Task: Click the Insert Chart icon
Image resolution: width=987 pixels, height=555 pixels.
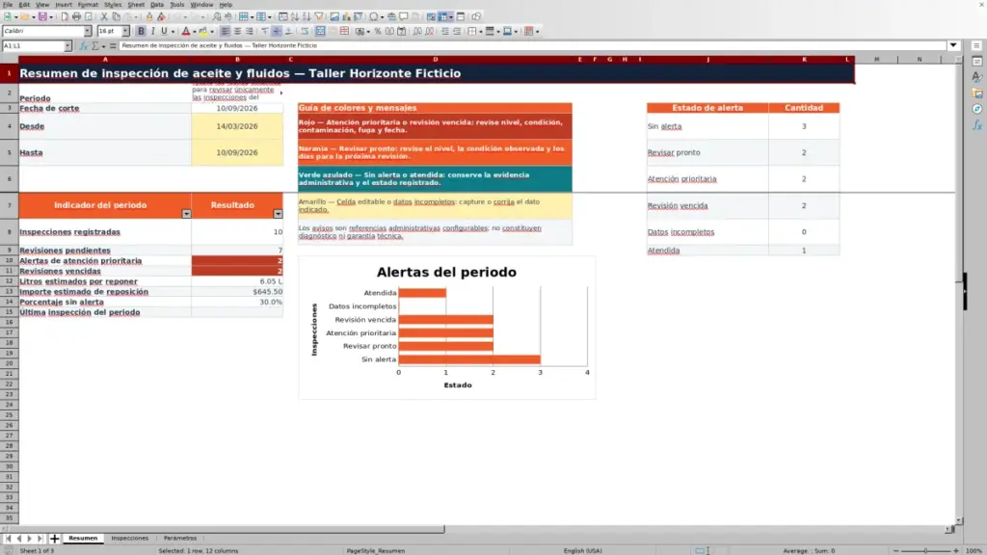Action: (346, 16)
